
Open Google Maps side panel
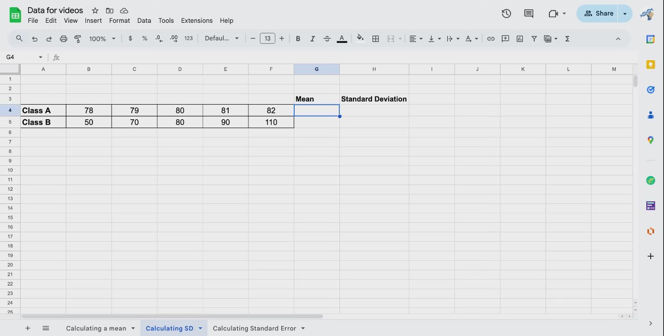pyautogui.click(x=651, y=140)
